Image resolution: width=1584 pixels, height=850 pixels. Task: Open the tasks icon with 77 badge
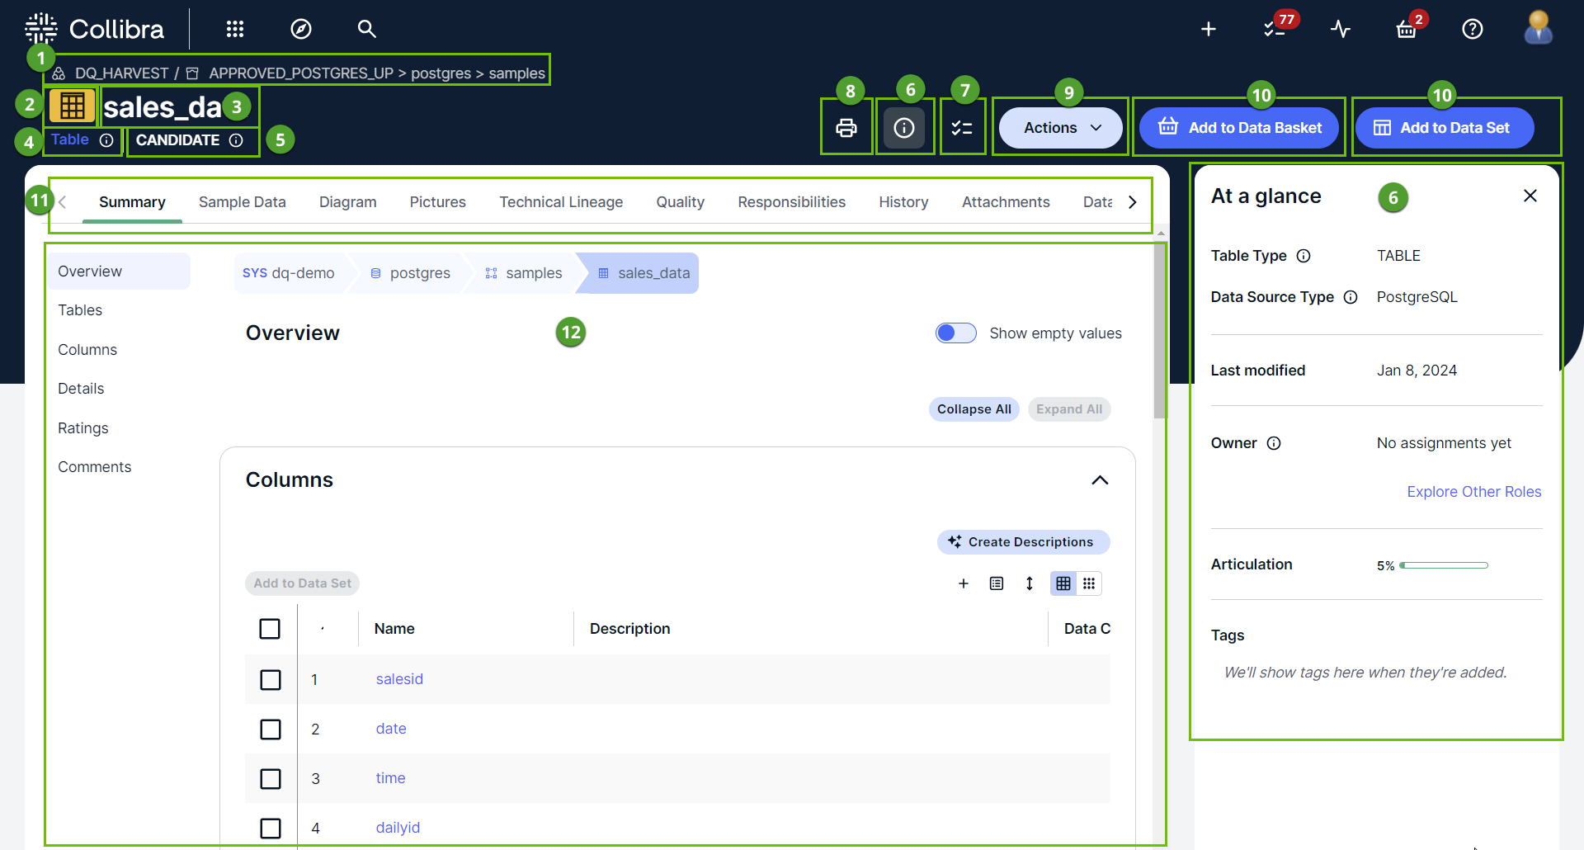pyautogui.click(x=1275, y=30)
